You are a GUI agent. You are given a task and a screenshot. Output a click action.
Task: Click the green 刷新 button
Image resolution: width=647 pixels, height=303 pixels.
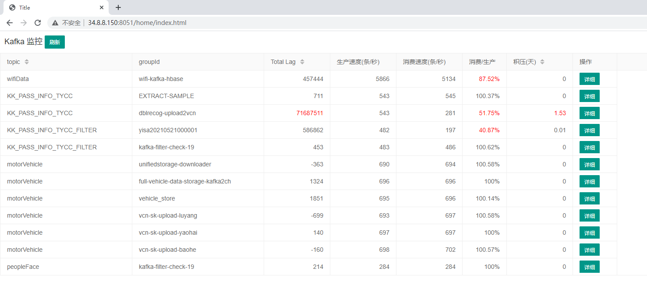click(55, 42)
